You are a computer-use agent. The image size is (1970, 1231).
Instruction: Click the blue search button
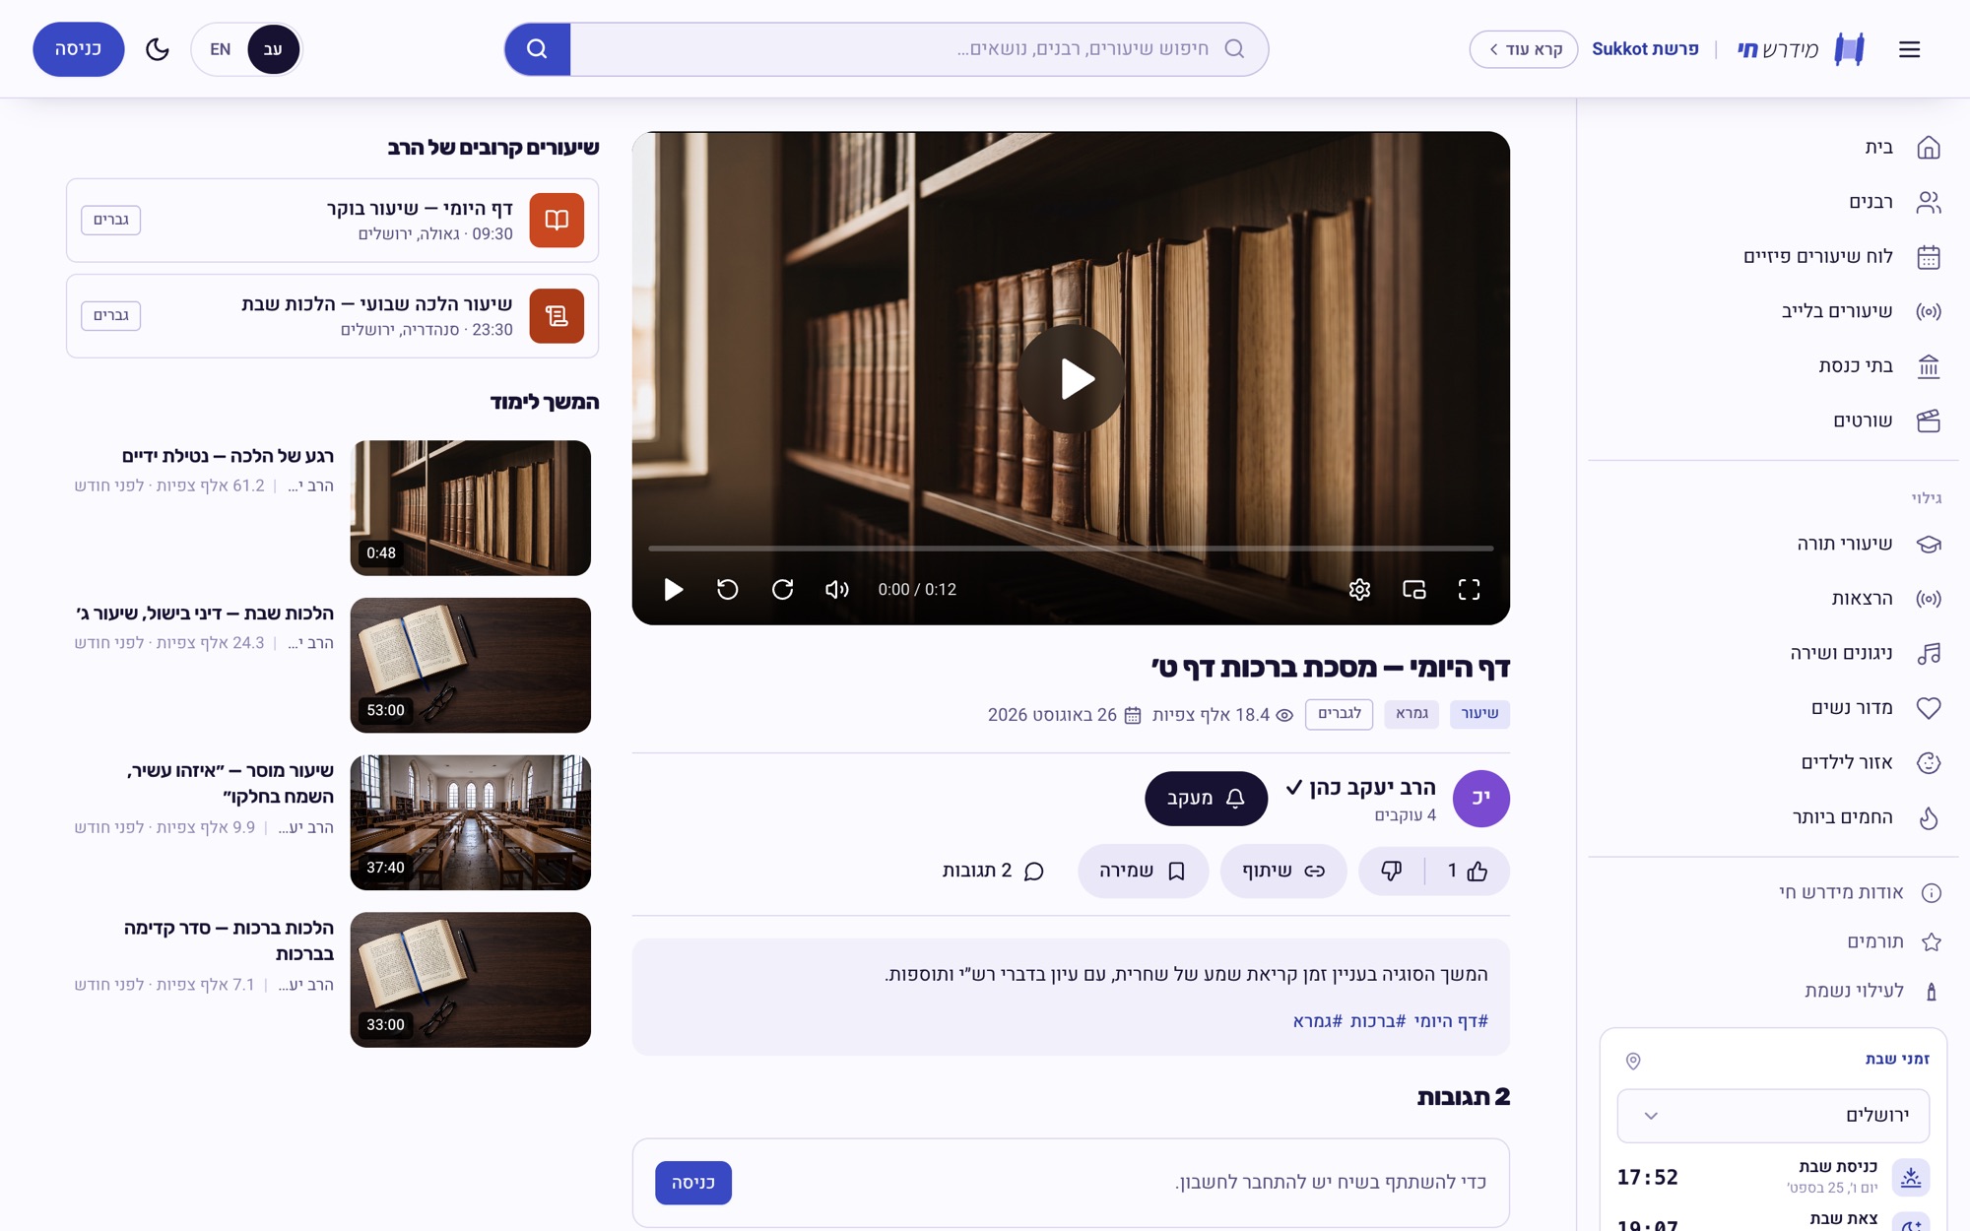pyautogui.click(x=537, y=49)
